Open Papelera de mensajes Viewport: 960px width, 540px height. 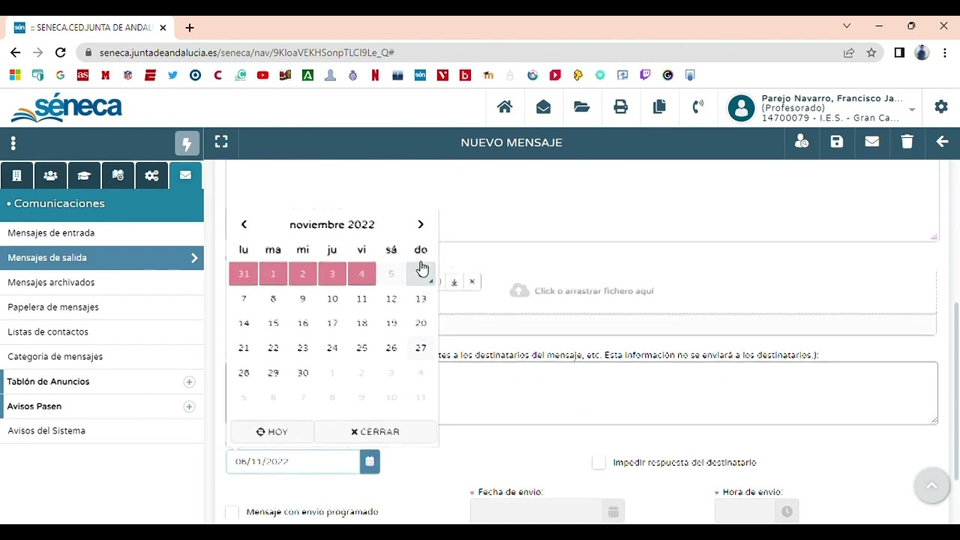[102, 307]
